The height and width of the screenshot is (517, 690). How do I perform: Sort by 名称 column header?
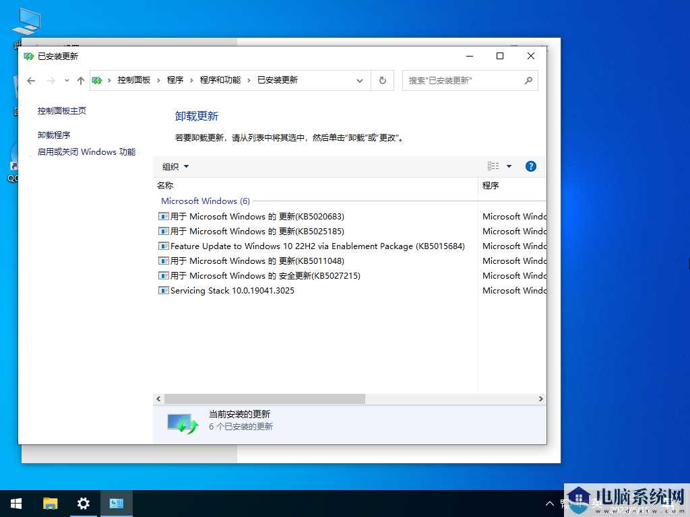(x=315, y=186)
